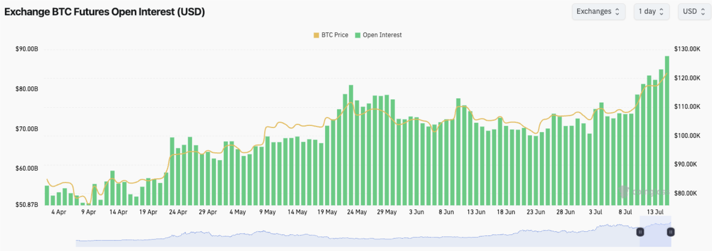
Task: Click the yellow BTC Price legend square
Action: pyautogui.click(x=316, y=35)
